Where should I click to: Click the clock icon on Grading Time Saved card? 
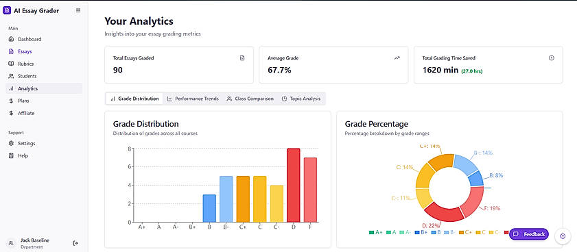(x=551, y=58)
